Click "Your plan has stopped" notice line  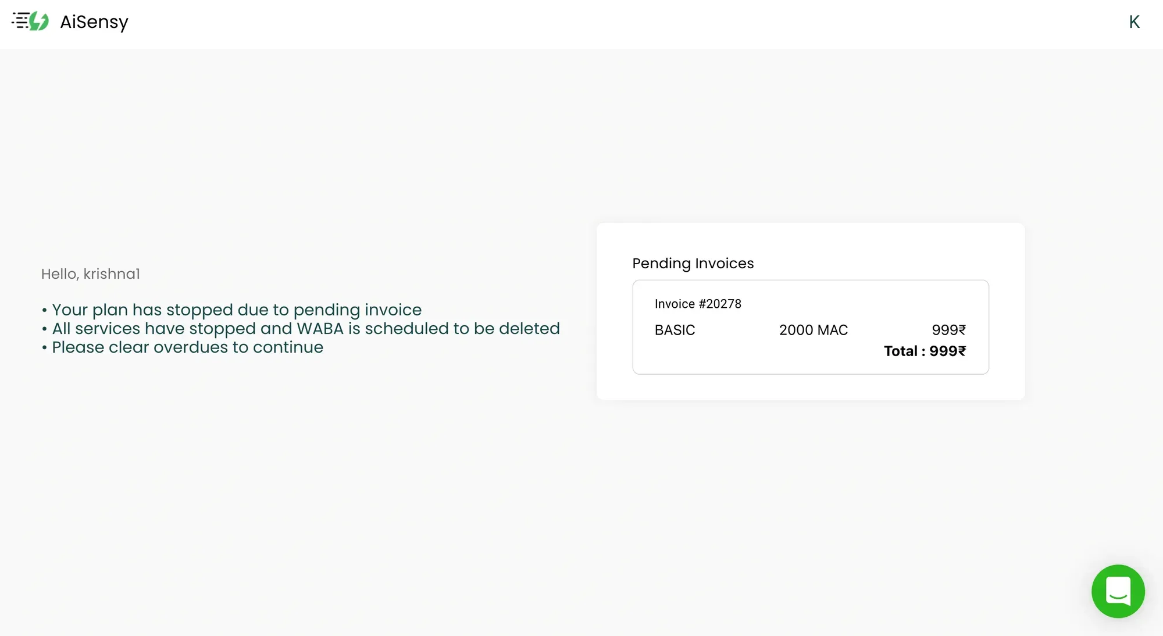coord(236,310)
